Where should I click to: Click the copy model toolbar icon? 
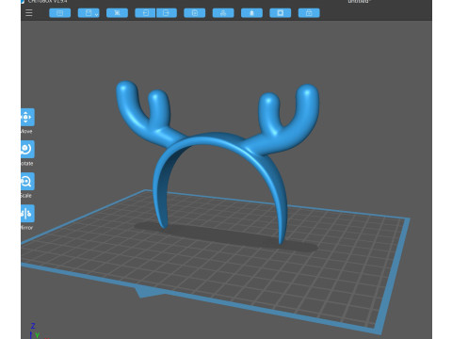coord(195,13)
